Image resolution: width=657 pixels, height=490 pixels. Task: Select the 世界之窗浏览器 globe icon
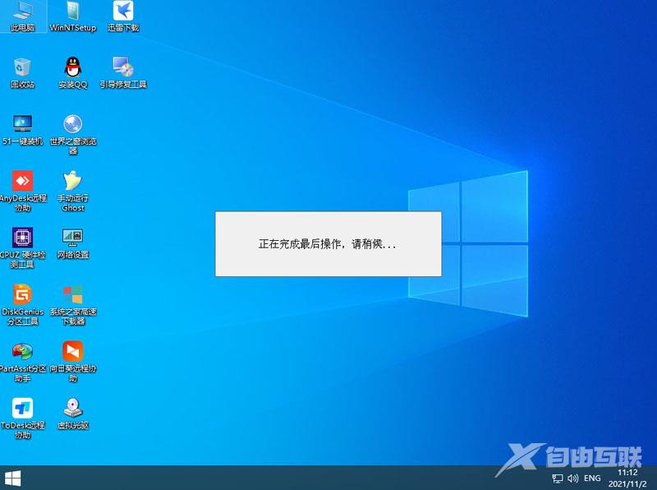click(73, 134)
